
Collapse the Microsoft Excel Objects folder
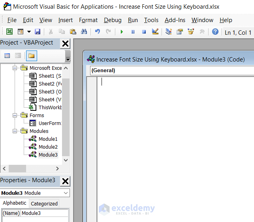pos(15,68)
